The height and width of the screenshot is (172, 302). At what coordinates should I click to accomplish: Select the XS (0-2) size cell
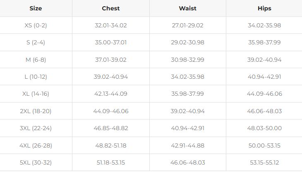[36, 25]
